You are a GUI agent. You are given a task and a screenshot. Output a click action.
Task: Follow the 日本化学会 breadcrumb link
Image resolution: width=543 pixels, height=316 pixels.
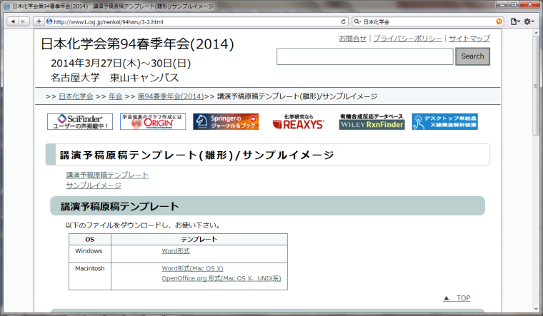[x=76, y=96]
